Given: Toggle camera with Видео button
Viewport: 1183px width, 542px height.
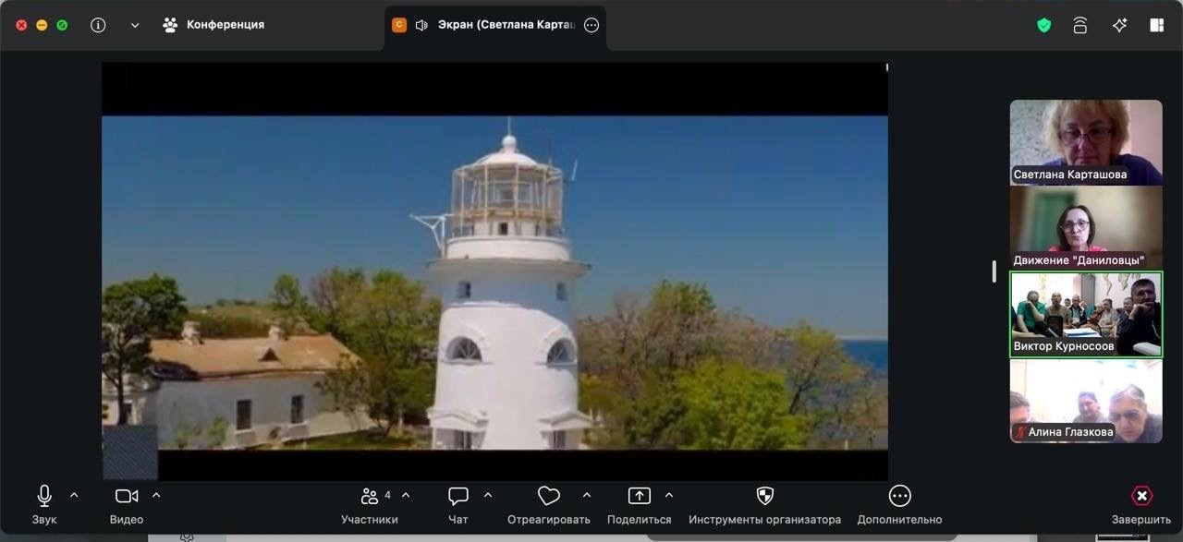Looking at the screenshot, I should click(127, 506).
